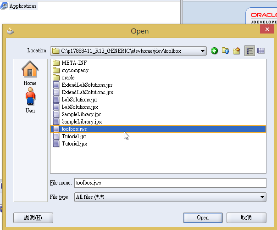This screenshot has width=277, height=230.
Task: Click the 取消 cancel button
Action: point(246,218)
